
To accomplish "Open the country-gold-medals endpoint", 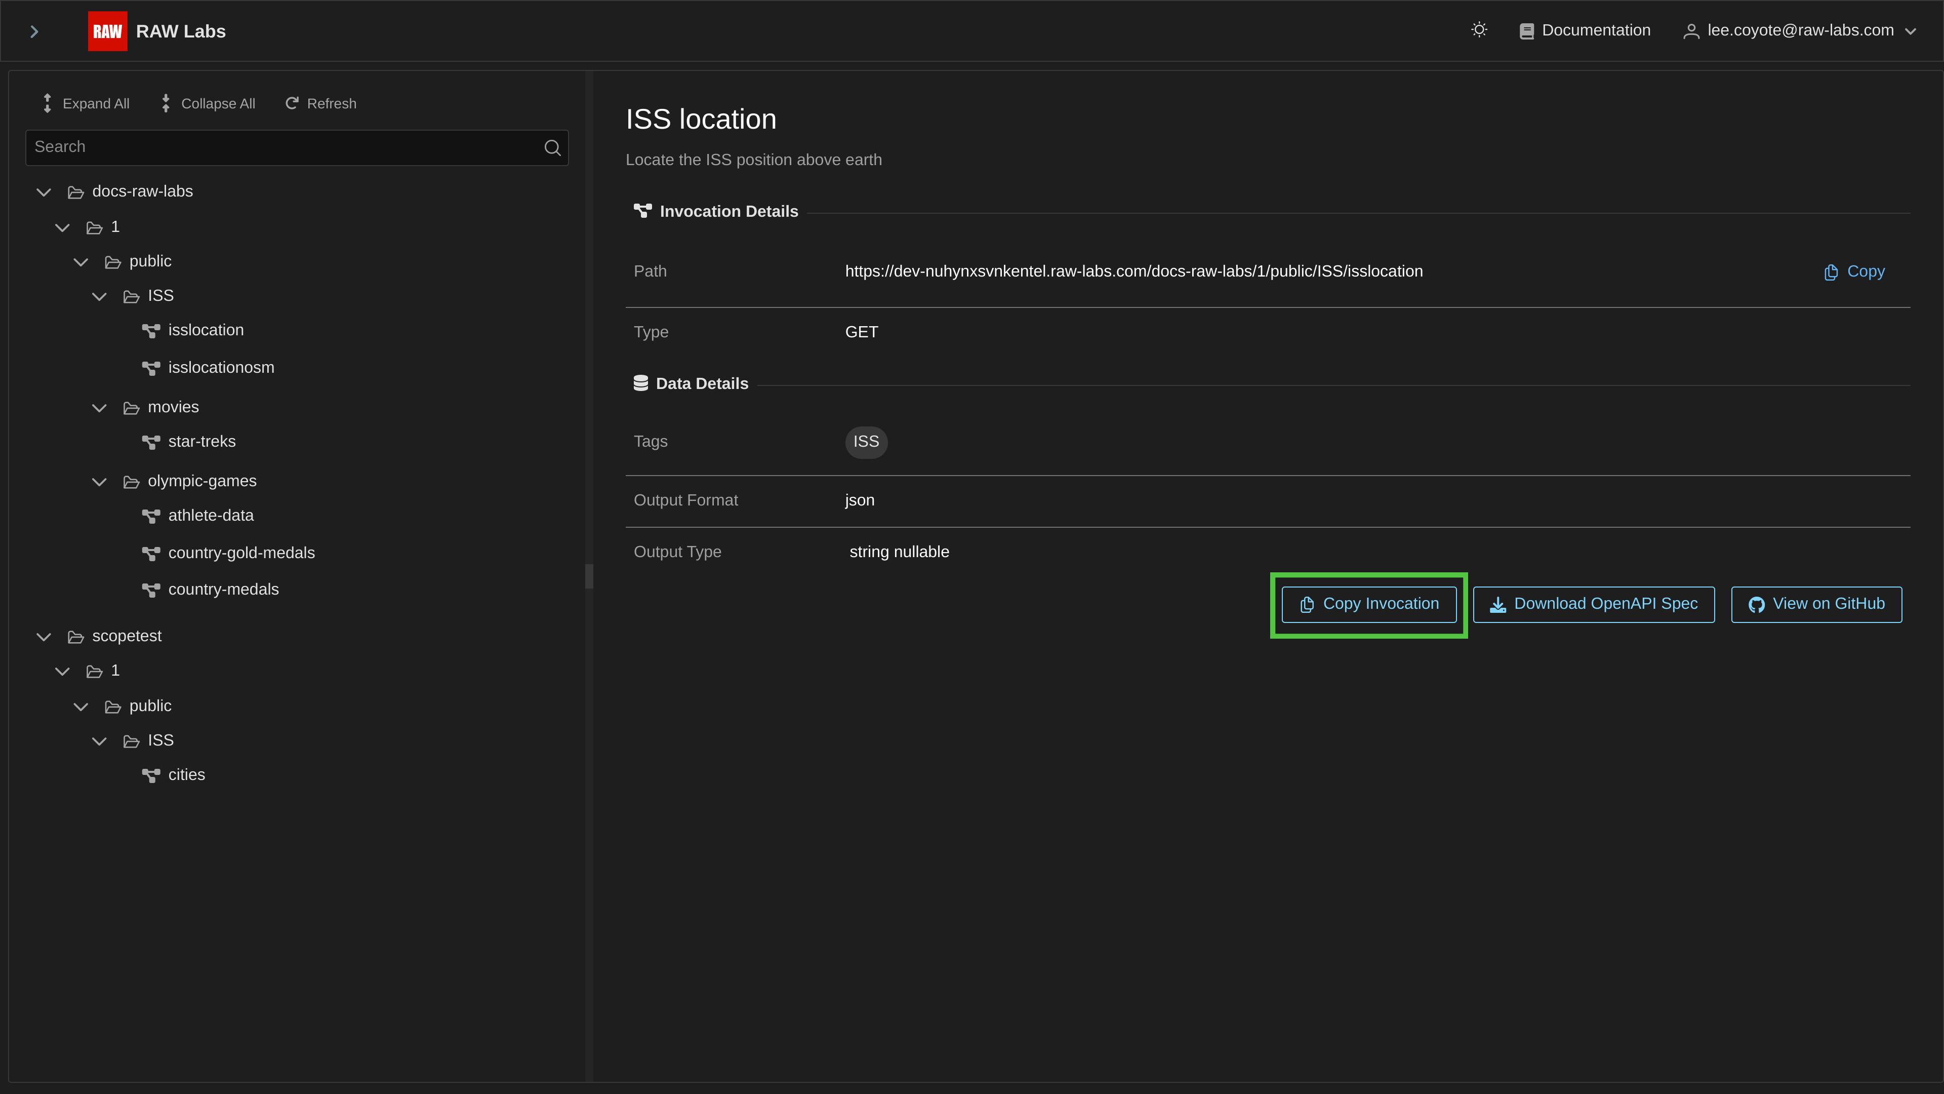I will pos(241,554).
